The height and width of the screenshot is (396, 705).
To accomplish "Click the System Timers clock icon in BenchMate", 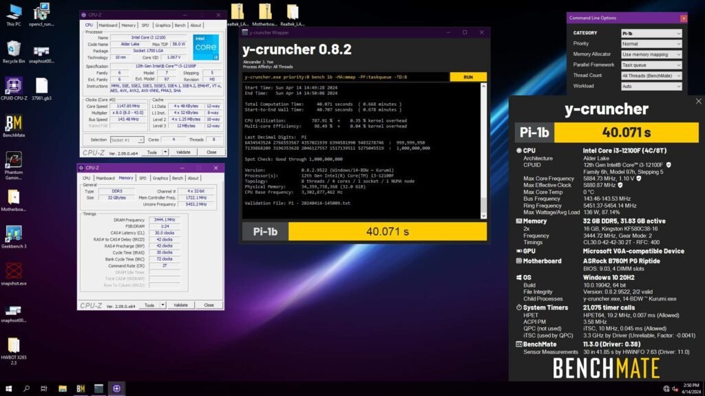I will point(518,307).
